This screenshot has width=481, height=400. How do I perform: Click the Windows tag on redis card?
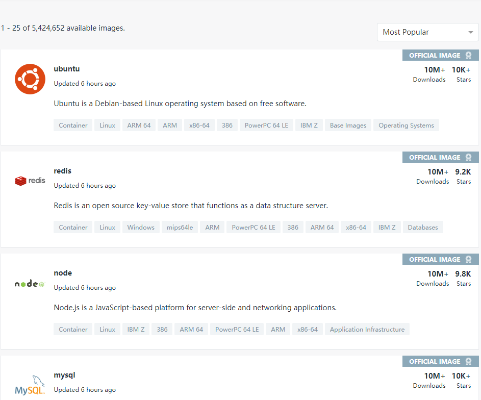(141, 228)
